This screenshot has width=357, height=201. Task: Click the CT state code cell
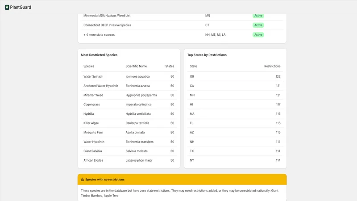[207, 25]
